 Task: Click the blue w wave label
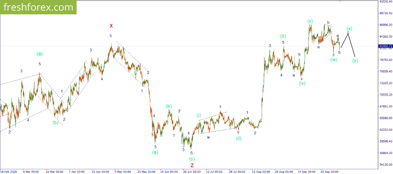(208, 137)
